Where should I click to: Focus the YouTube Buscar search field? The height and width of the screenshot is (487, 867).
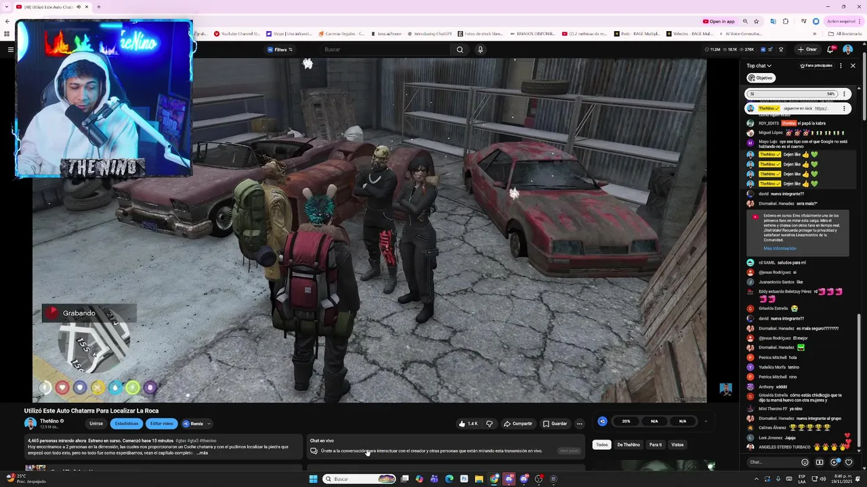coord(385,49)
